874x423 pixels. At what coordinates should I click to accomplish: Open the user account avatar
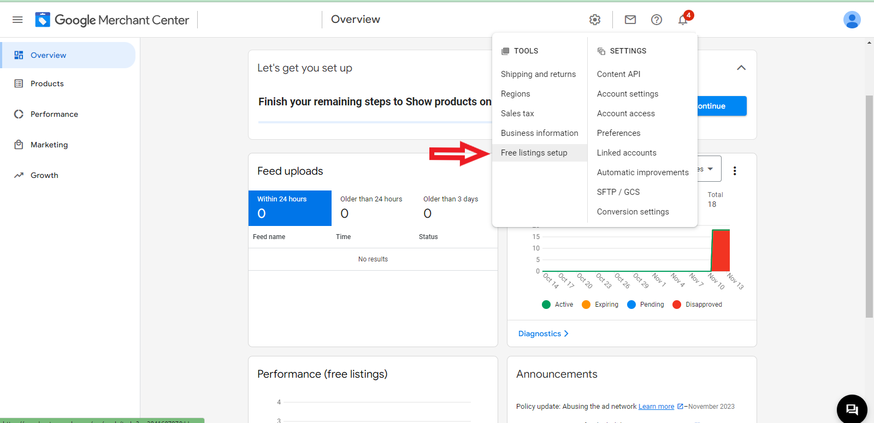[852, 20]
